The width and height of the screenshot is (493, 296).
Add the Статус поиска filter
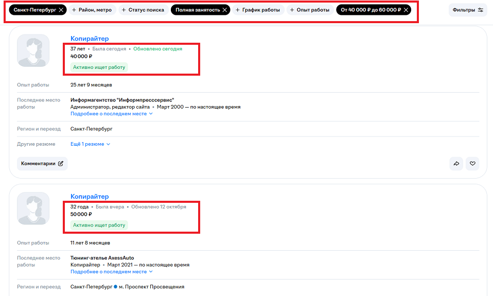tap(143, 10)
